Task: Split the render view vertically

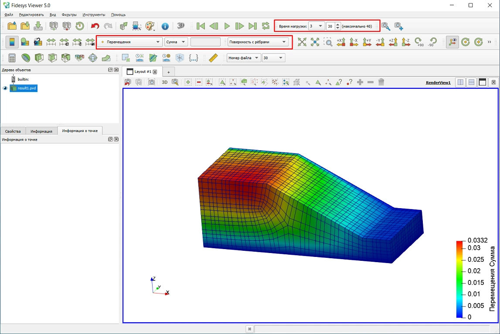Action: (x=471, y=82)
